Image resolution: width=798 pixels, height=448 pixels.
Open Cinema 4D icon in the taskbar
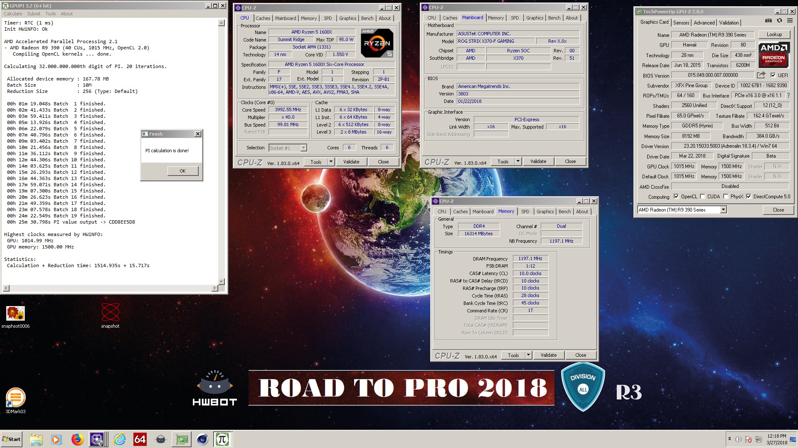tap(202, 439)
